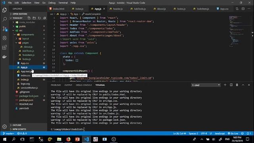
Task: Collapse the pages folder
Action: [28, 43]
